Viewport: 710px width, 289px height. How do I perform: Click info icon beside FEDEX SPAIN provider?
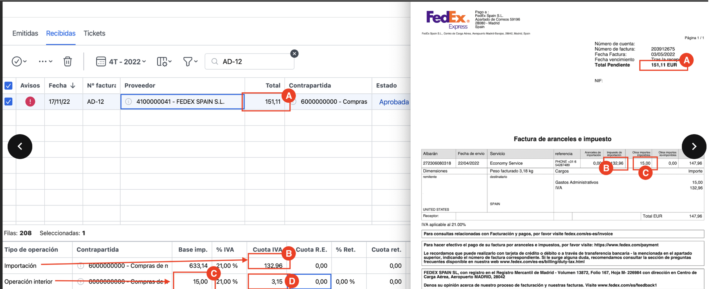click(x=128, y=102)
